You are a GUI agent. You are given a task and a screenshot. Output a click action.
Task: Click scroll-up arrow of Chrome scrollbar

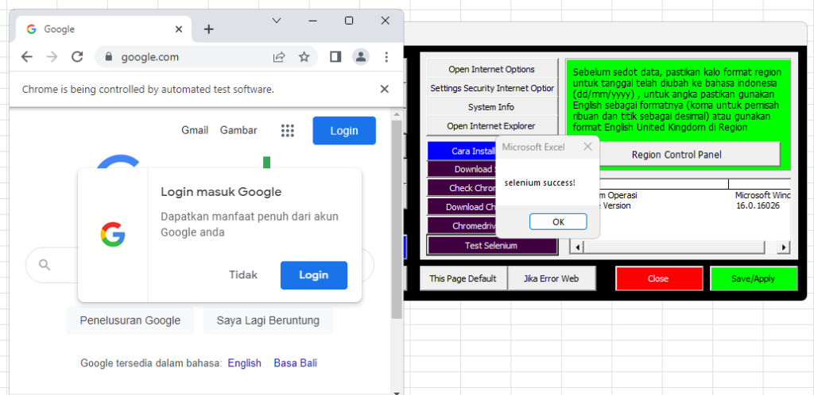(397, 114)
